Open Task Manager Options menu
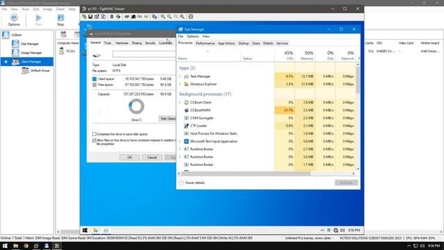Image resolution: width=444 pixels, height=250 pixels. pyautogui.click(x=193, y=36)
